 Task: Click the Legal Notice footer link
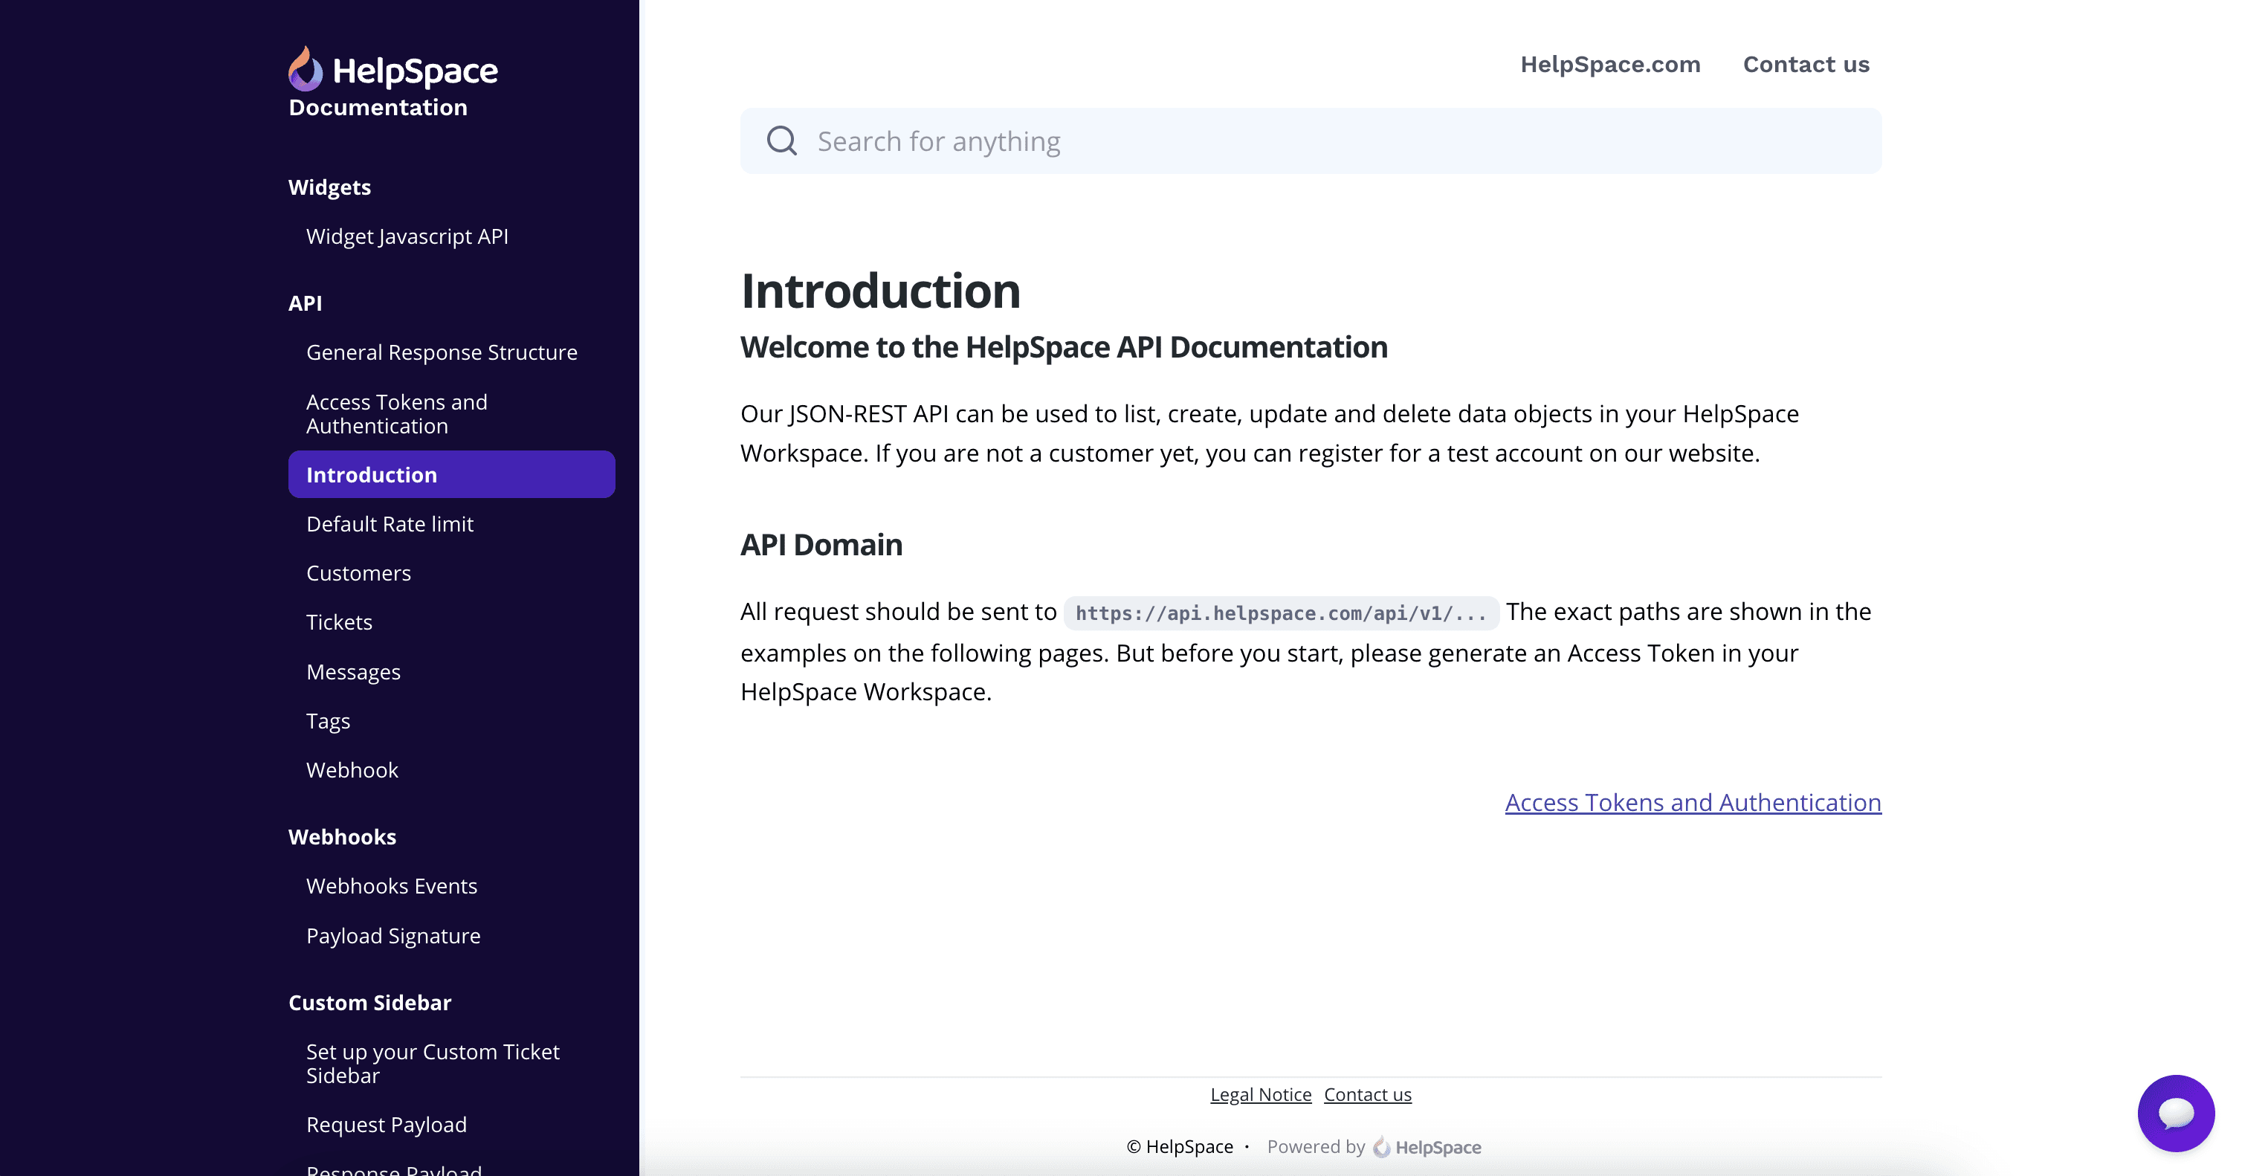1259,1095
